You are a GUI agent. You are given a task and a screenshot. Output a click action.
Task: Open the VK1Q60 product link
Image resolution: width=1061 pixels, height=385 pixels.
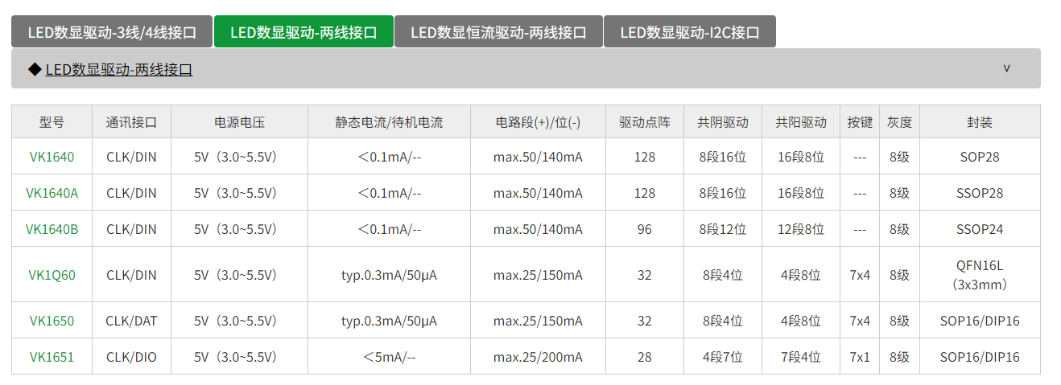[52, 275]
